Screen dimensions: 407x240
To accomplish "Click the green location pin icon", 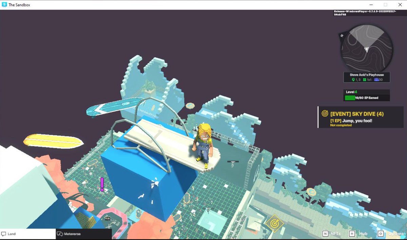I will 353,80.
